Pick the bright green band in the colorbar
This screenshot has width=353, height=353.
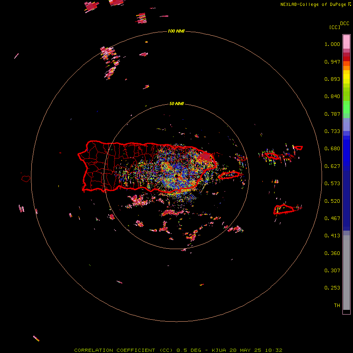coord(346,107)
